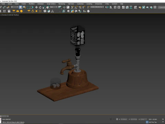Select the Select and Rotate tool

point(40,7)
